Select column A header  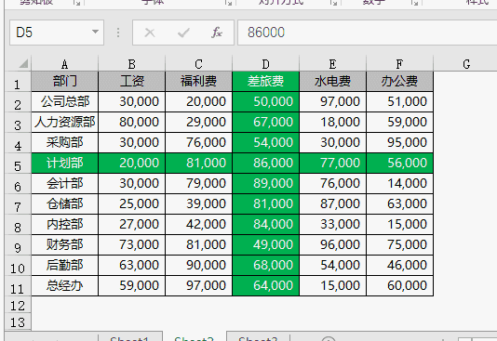point(64,64)
